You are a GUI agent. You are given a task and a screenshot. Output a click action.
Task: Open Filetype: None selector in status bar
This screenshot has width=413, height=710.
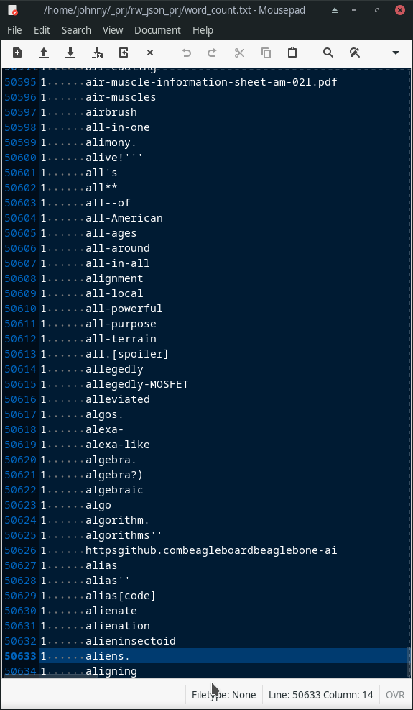[224, 695]
